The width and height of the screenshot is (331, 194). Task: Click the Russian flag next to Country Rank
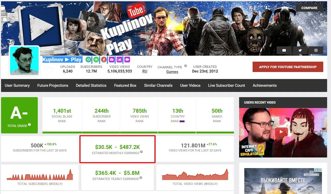pyautogui.click(x=182, y=121)
